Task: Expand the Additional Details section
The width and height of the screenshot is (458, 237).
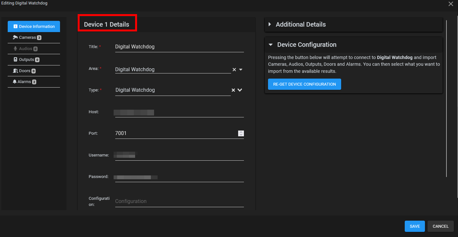Action: [270, 24]
